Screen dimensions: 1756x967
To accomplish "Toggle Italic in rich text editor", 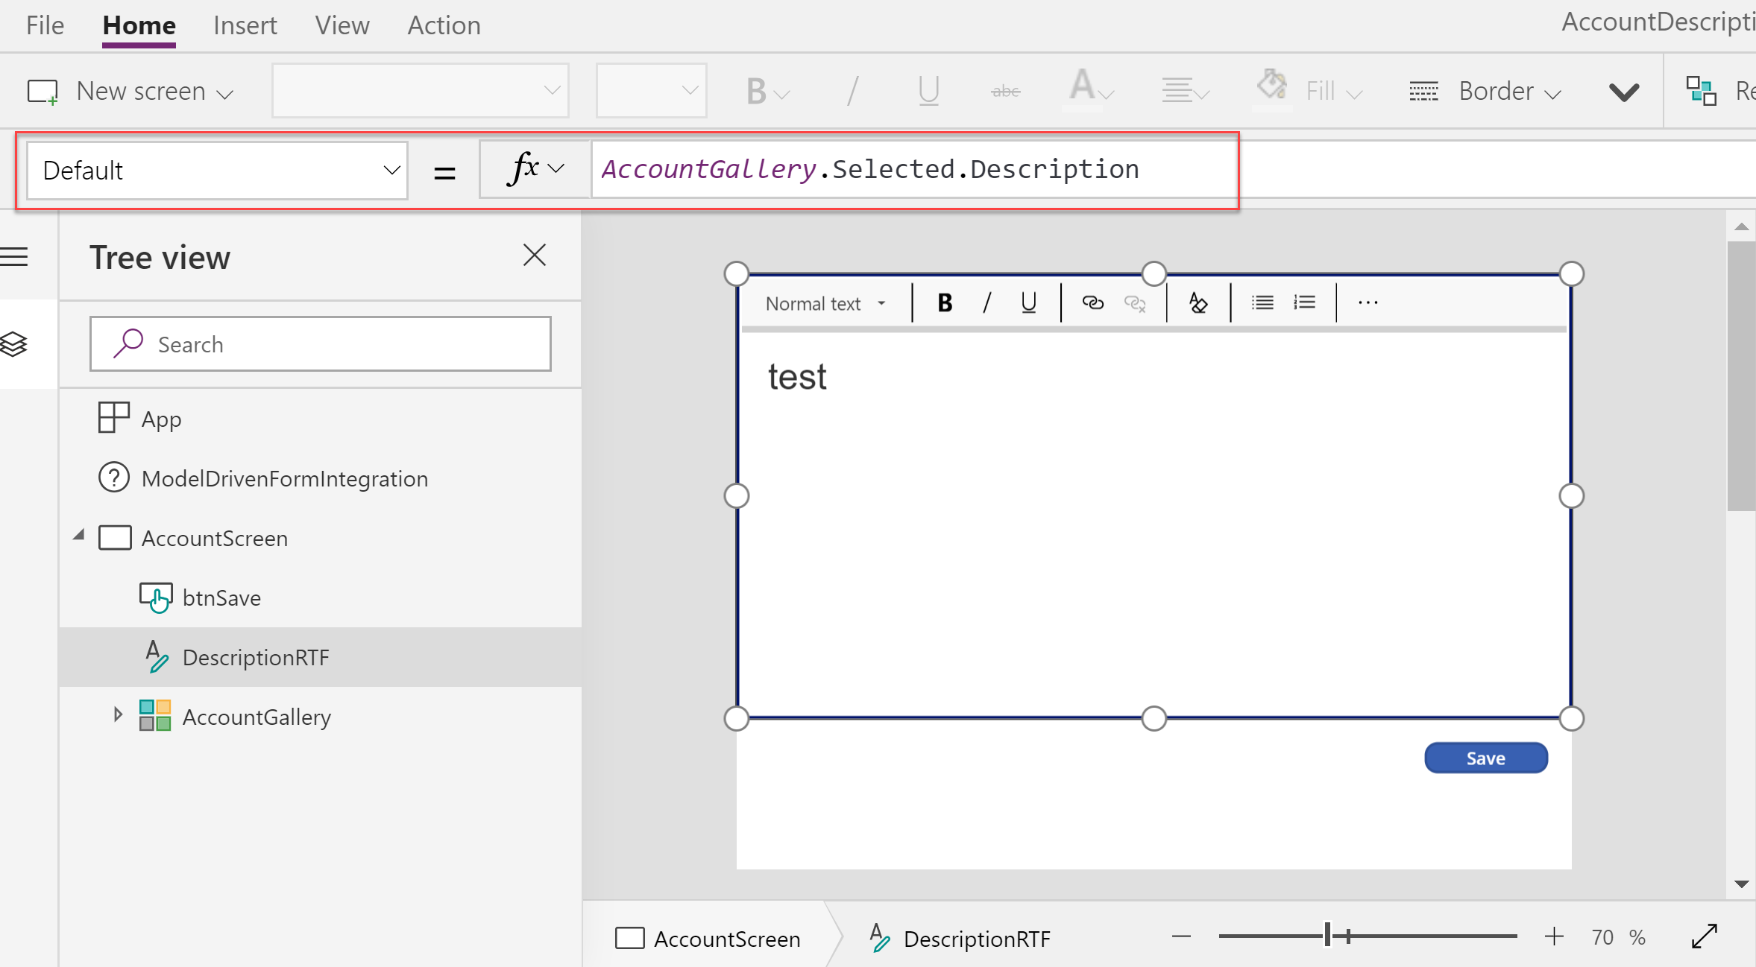I will pyautogui.click(x=986, y=302).
